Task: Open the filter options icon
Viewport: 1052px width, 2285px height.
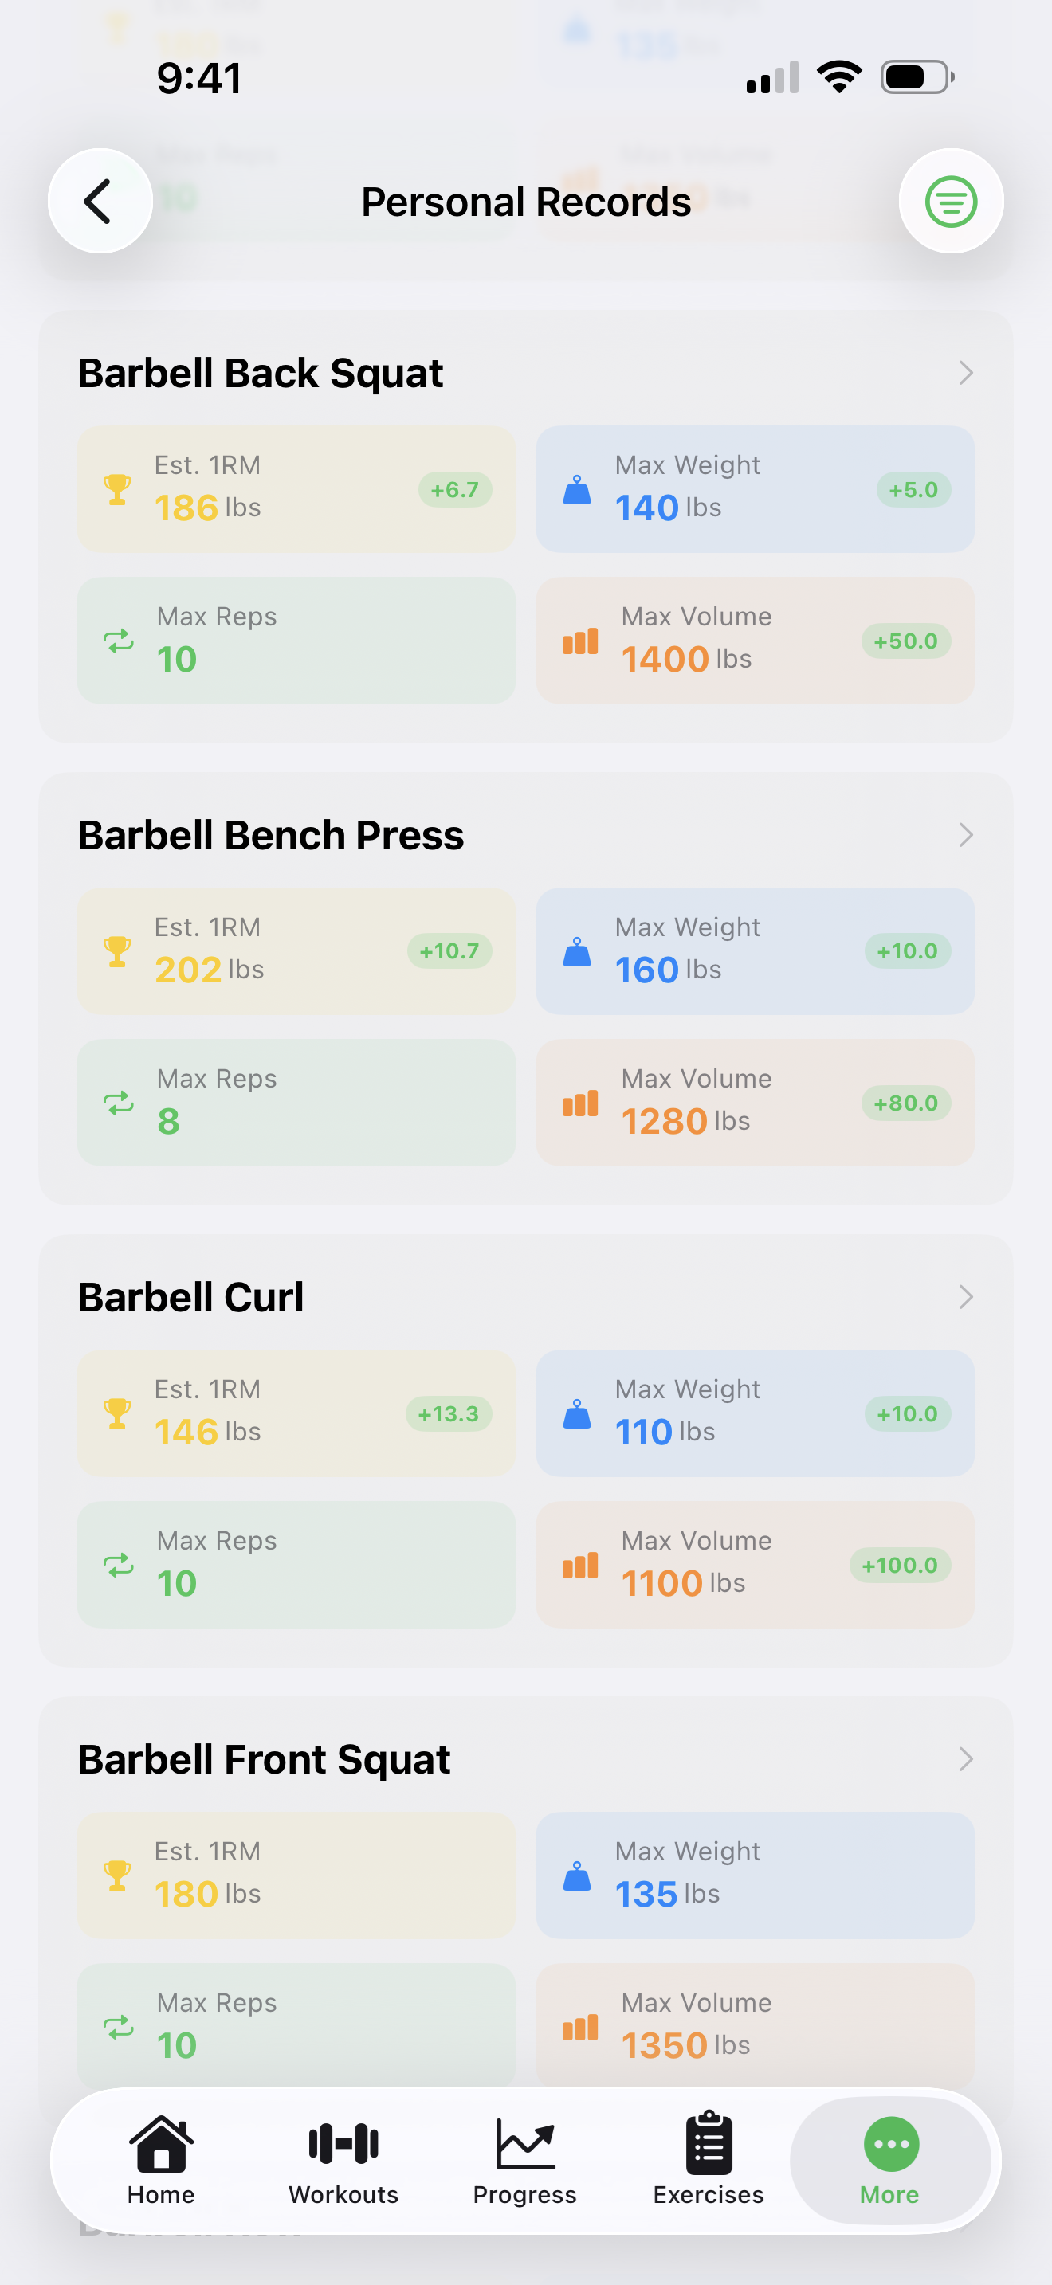Action: pyautogui.click(x=951, y=202)
